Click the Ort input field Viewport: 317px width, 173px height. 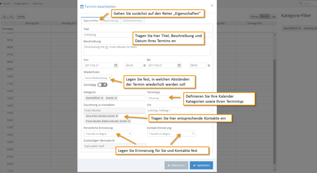[x=179, y=110]
